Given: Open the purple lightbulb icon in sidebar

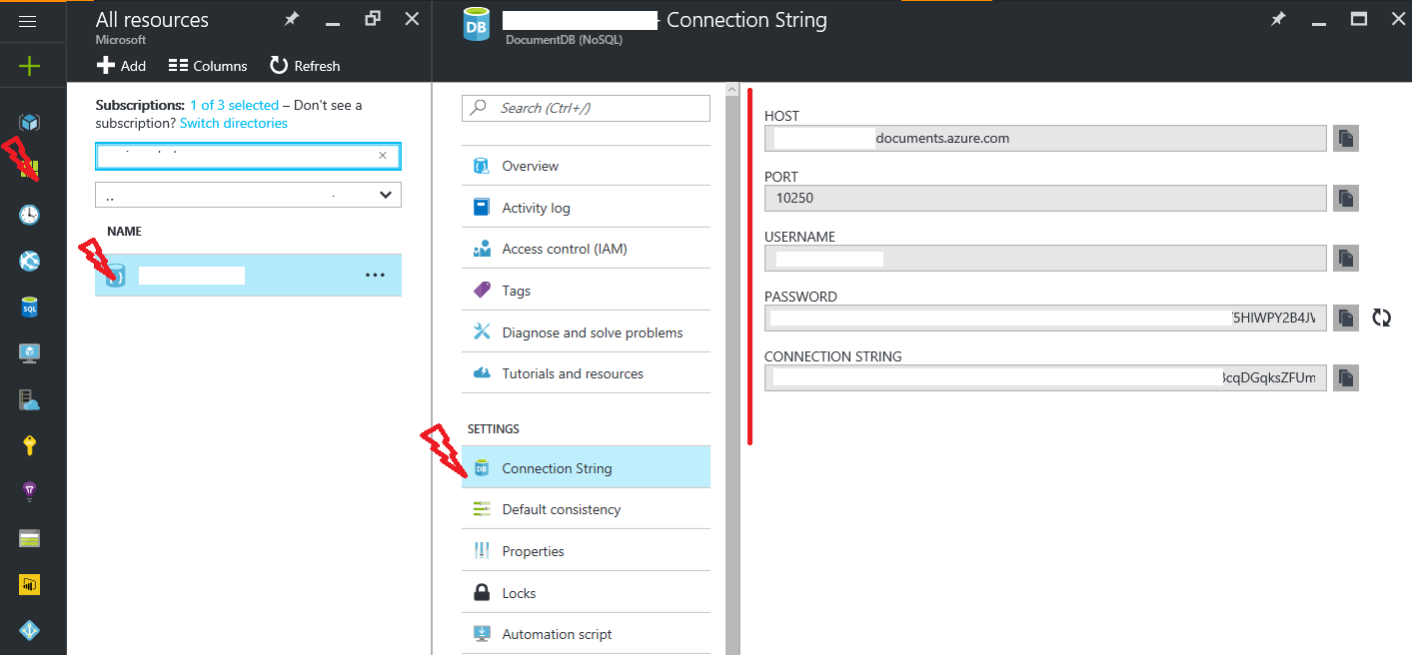Looking at the screenshot, I should 29,491.
